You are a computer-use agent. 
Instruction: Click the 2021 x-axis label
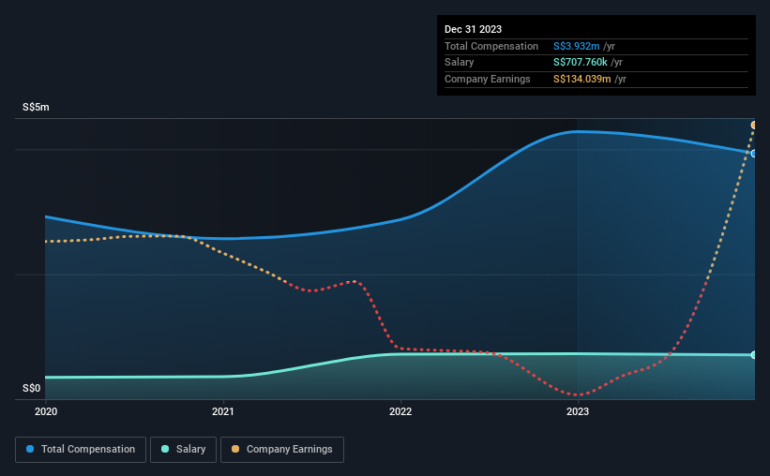coord(223,411)
